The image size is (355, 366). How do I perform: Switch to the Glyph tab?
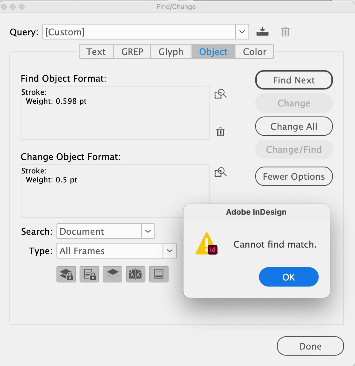point(171,52)
